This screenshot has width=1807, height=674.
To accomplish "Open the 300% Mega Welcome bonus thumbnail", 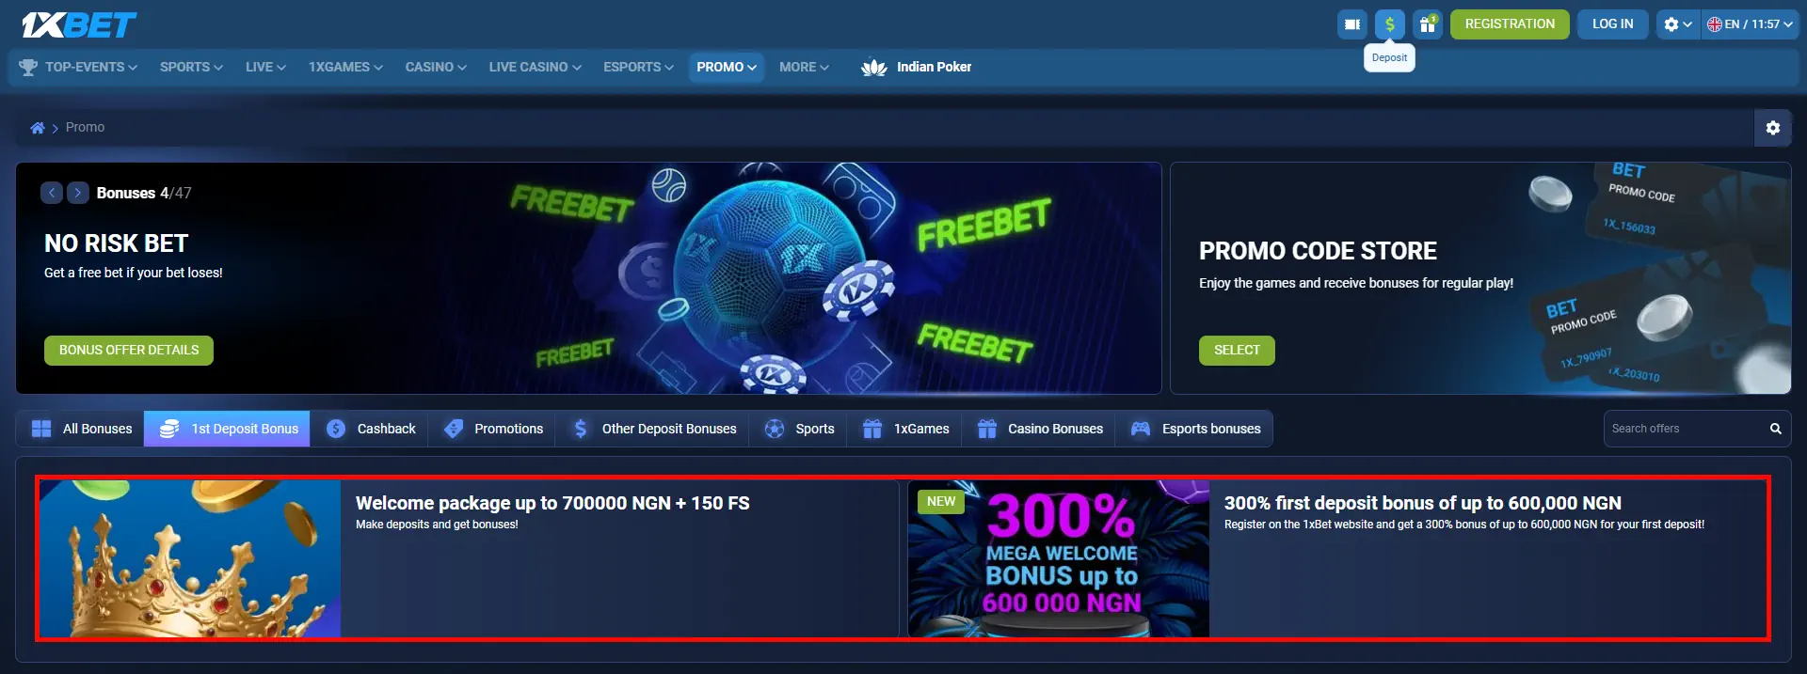I will click(1059, 558).
